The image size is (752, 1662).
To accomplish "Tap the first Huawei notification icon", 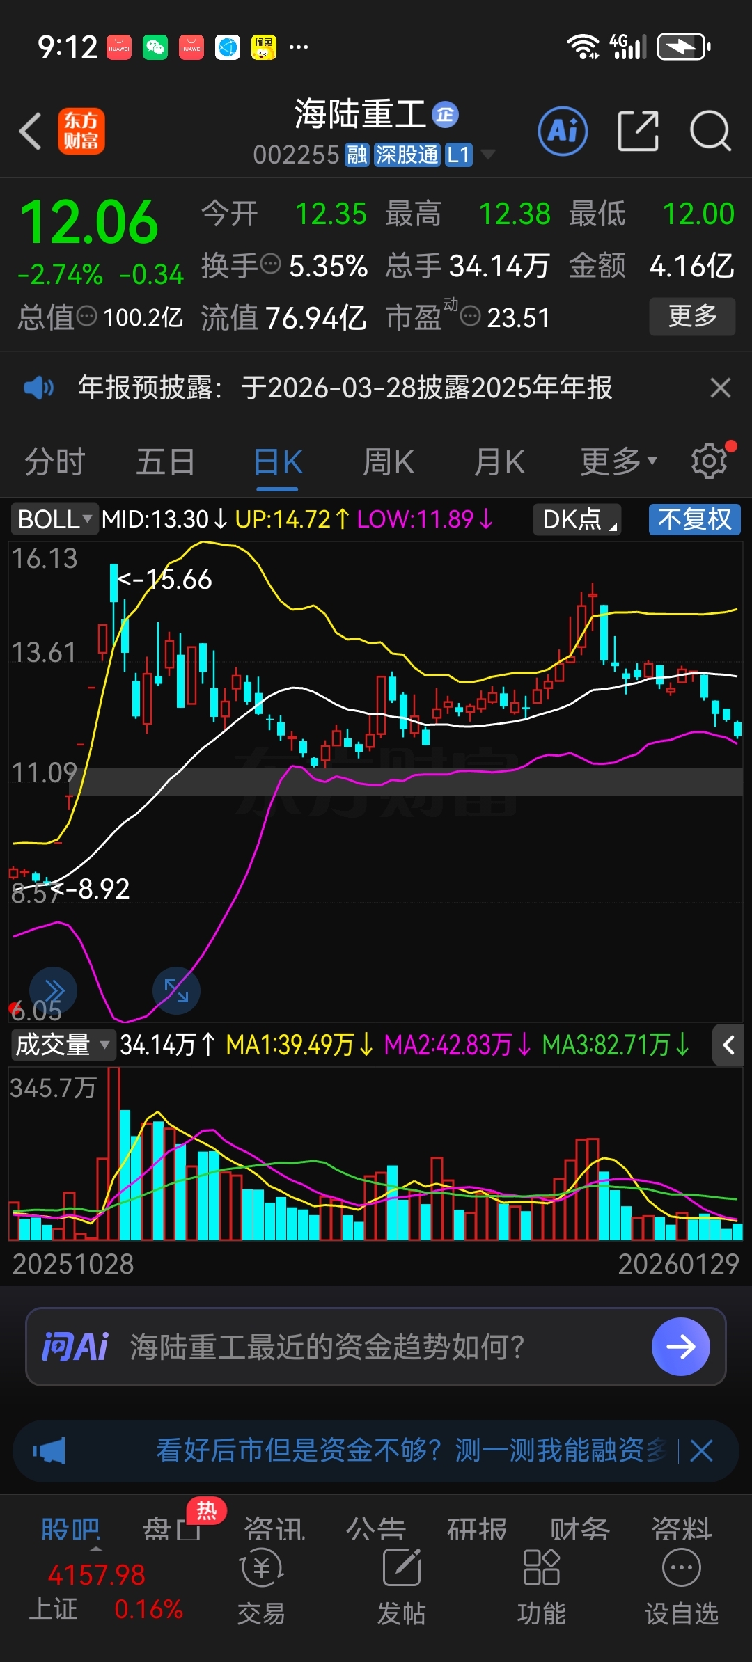I will (x=119, y=47).
